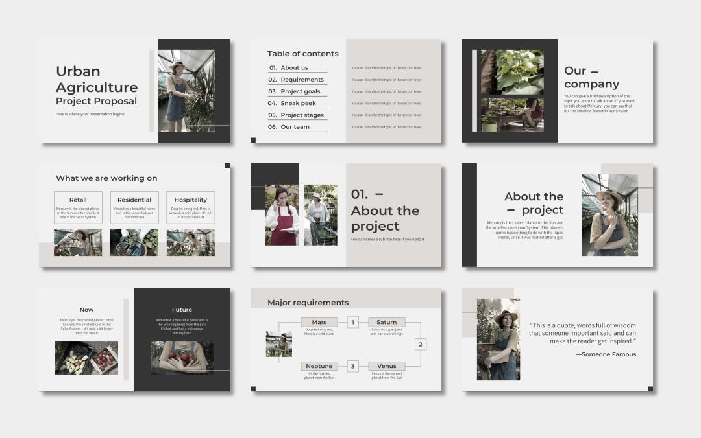Click the Venus box in the diagram
The height and width of the screenshot is (438, 701).
coord(386,366)
